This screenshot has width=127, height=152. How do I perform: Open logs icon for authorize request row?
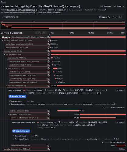[48, 47]
